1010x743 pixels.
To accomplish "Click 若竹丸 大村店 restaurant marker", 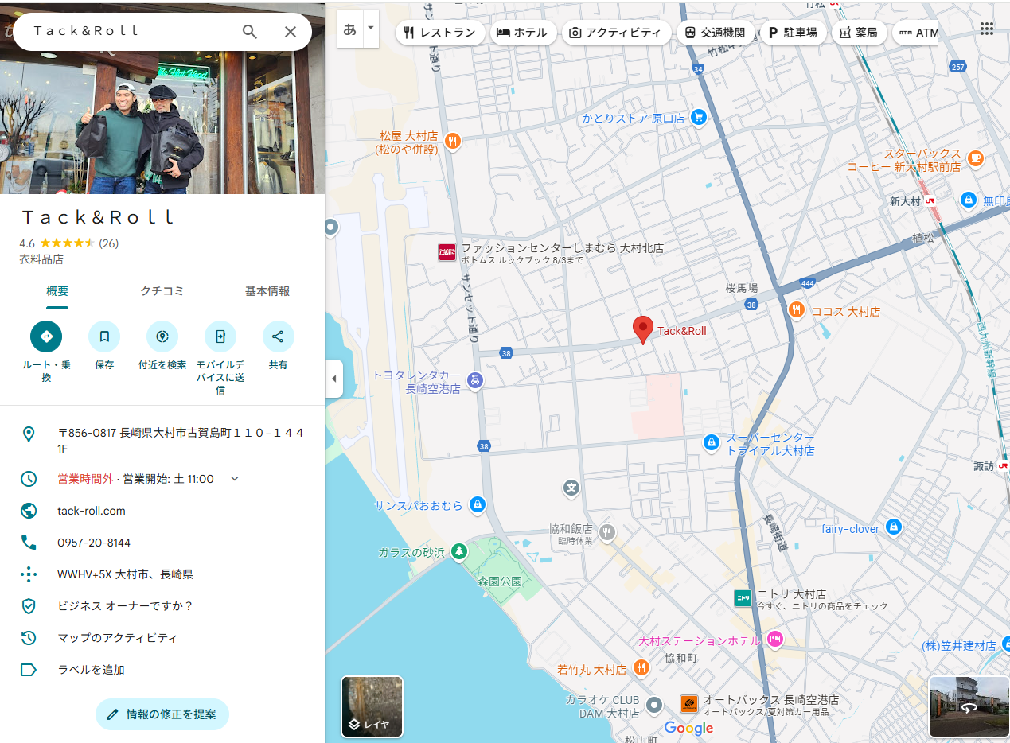I will [641, 667].
